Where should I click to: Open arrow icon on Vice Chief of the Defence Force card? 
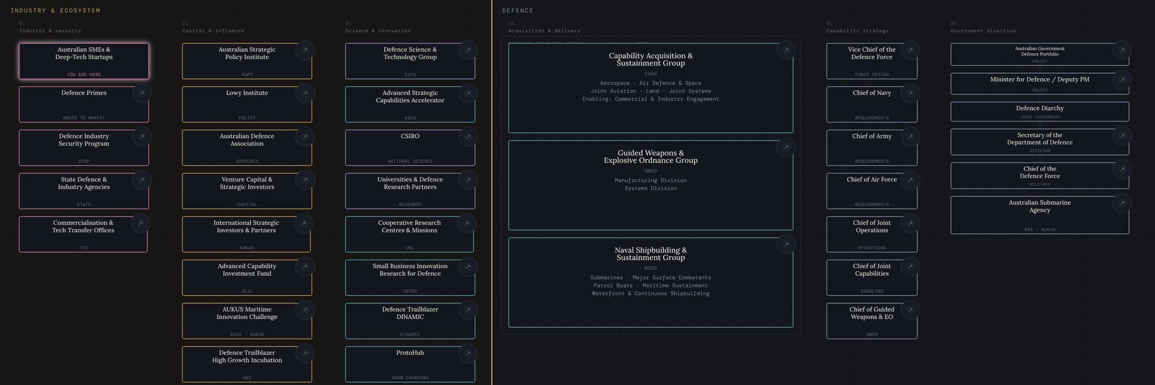click(x=910, y=49)
